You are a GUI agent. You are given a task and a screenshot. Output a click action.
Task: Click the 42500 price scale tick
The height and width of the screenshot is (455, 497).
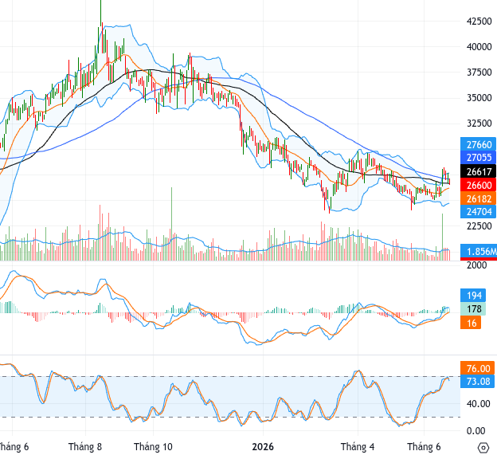(x=479, y=22)
